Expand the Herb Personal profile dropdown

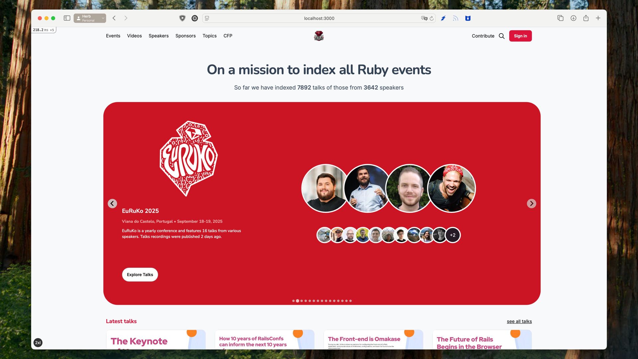pyautogui.click(x=90, y=18)
